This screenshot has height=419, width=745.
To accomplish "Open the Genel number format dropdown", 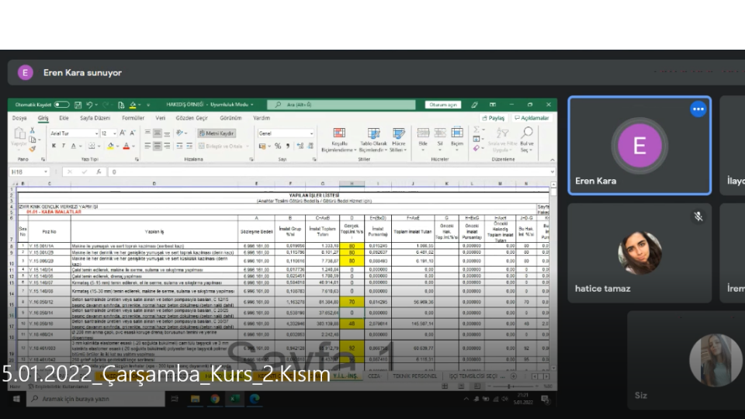I will (311, 133).
